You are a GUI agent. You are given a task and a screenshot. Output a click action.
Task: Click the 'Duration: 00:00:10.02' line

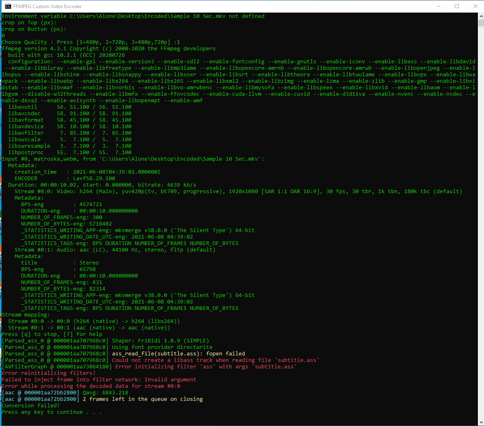(102, 185)
